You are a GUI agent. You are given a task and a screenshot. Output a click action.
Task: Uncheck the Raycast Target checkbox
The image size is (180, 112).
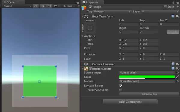pos(121,86)
